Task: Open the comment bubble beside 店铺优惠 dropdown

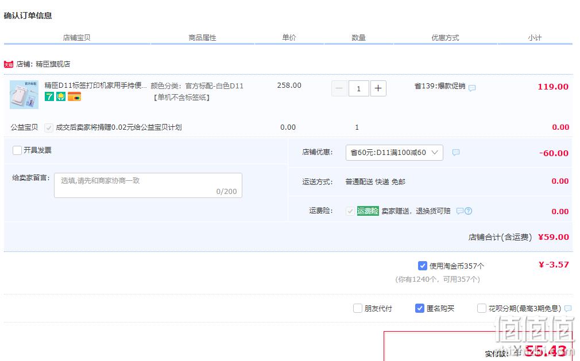Action: (456, 152)
